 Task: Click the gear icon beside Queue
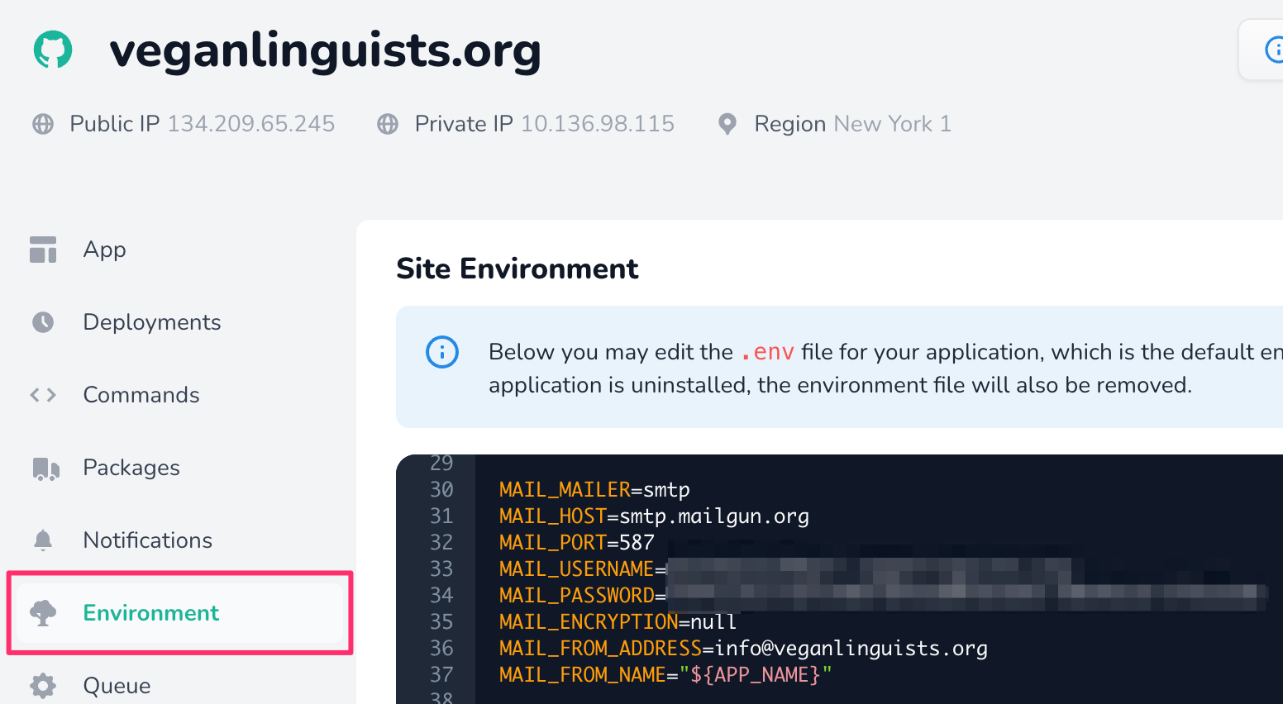(x=42, y=685)
